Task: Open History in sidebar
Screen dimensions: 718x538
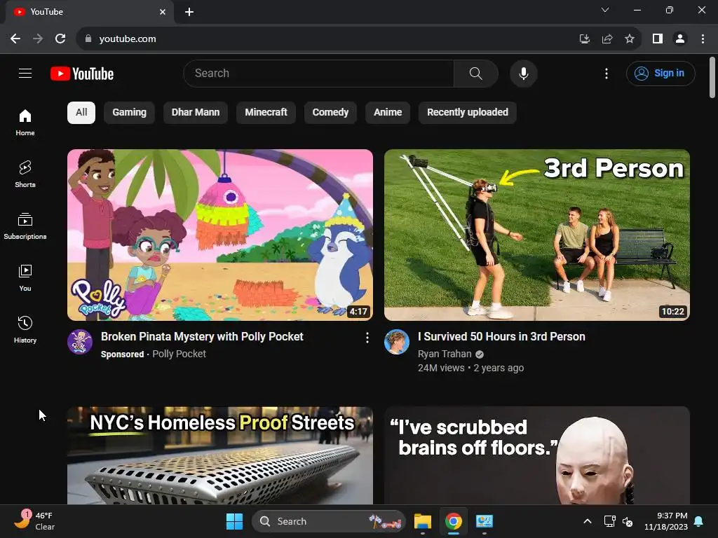Action: pos(25,330)
